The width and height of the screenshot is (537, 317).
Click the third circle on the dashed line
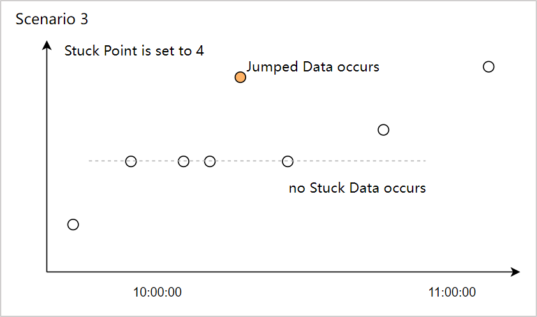click(210, 161)
